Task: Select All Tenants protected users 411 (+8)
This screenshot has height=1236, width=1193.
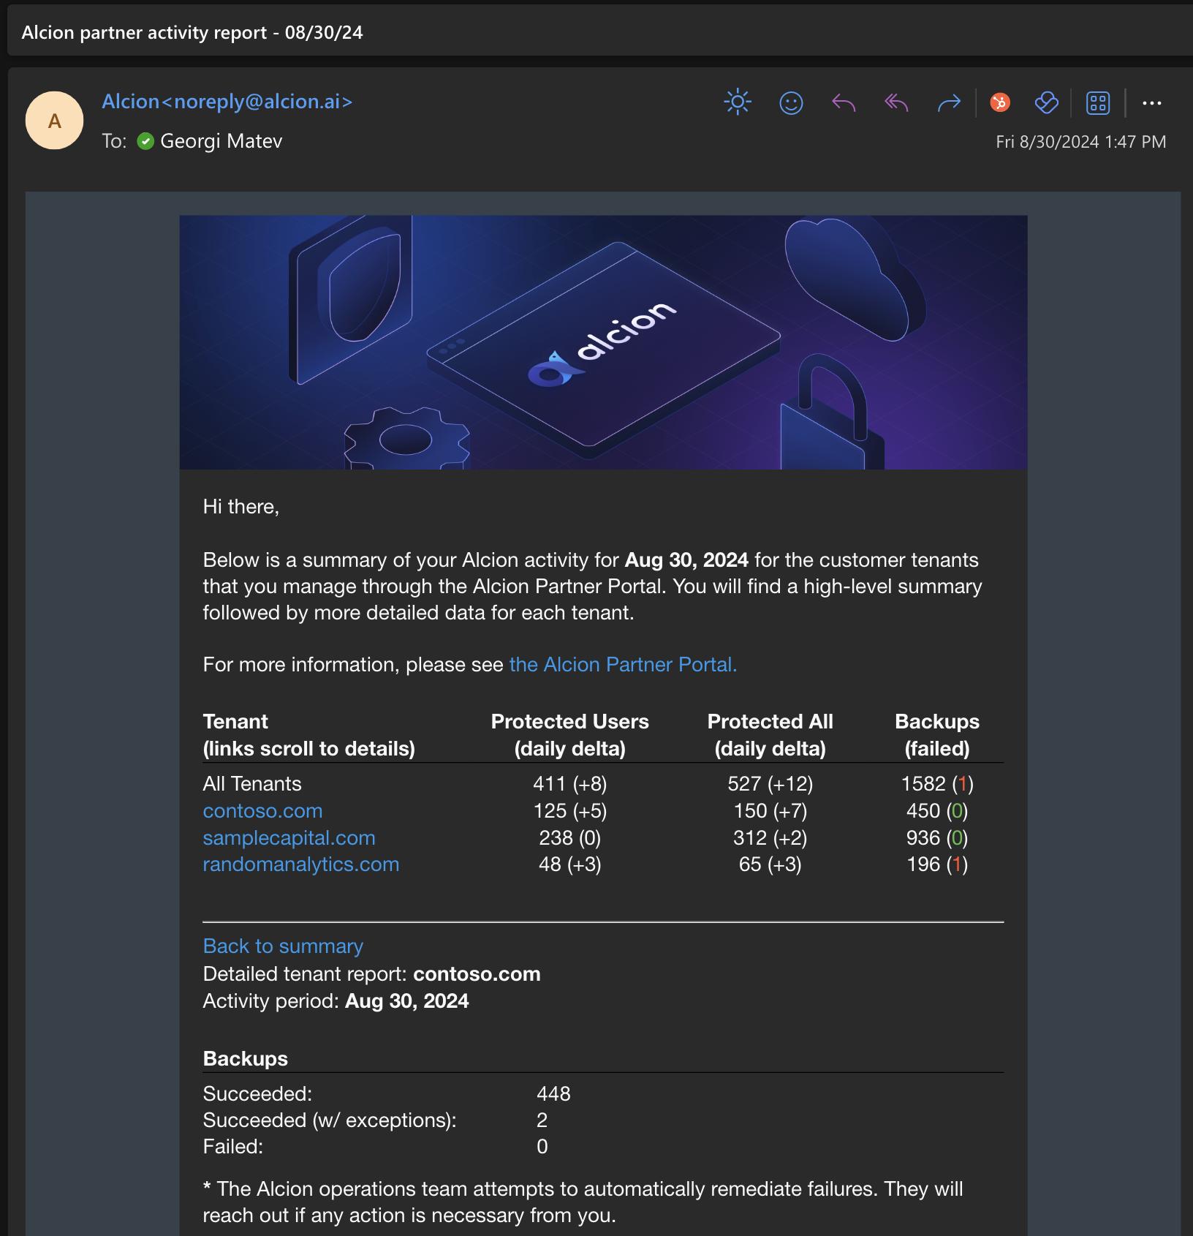Action: pyautogui.click(x=570, y=783)
